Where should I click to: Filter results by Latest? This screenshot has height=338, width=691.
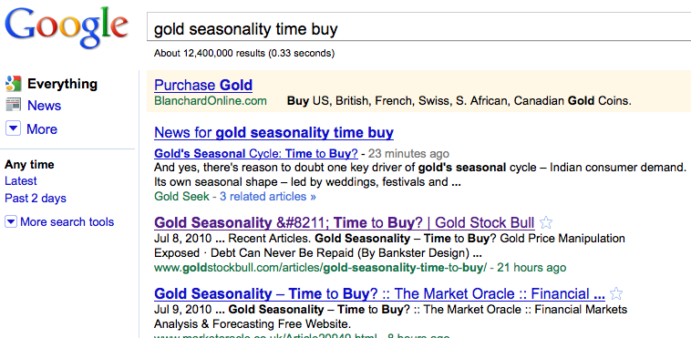point(21,181)
